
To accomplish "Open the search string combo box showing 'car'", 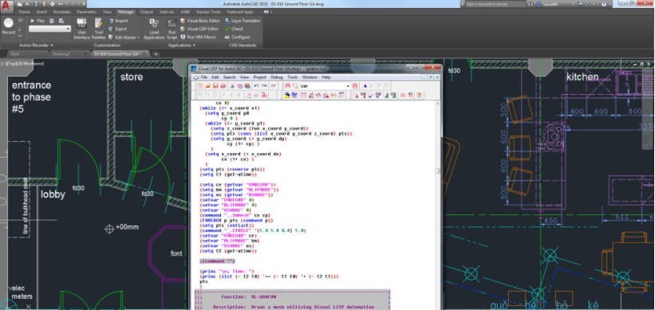I will click(325, 86).
